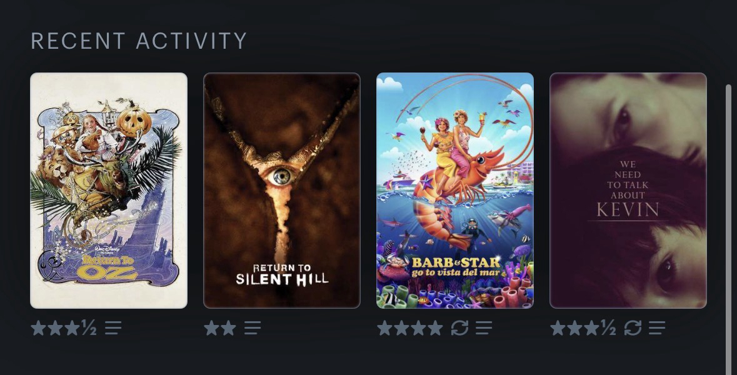The width and height of the screenshot is (737, 375).
Task: Click the half-star symbol under the Kevin poster
Action: tap(609, 327)
